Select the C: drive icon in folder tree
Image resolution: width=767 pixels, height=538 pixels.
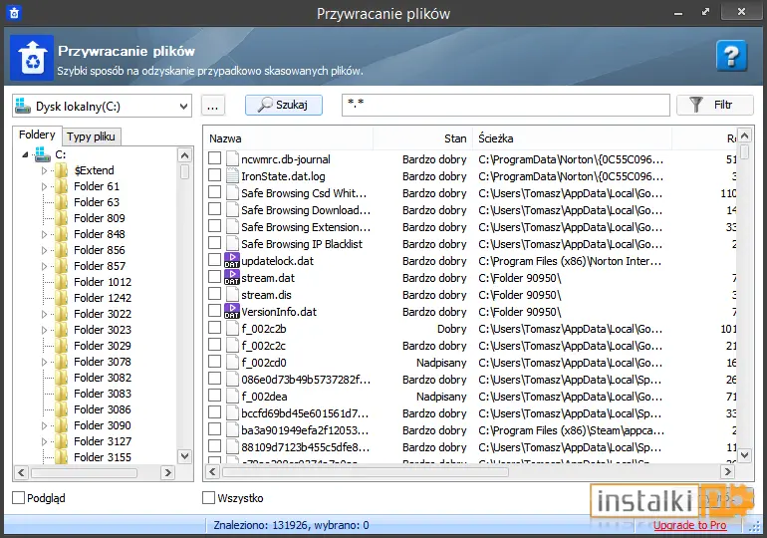click(43, 154)
